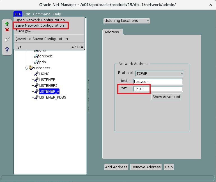The width and height of the screenshot is (216, 182).
Task: Click the Test Service toolbar icon
Action: click(x=7, y=39)
